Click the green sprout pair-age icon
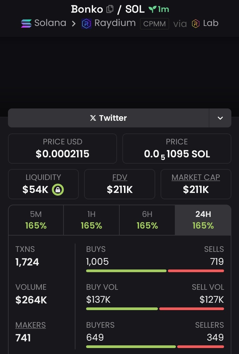239x354 pixels. click(153, 9)
